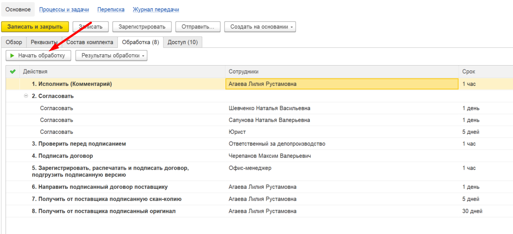Select the 4. Подписать договор row
Viewport: 513px width, 234px height.
[259, 156]
